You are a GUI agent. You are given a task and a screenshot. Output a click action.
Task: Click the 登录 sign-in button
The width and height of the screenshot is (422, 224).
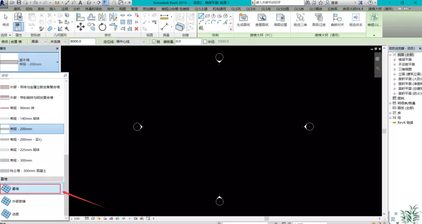point(334,3)
